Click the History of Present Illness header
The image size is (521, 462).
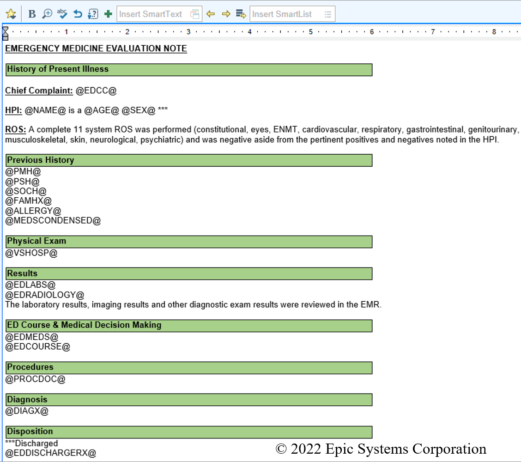coord(58,69)
